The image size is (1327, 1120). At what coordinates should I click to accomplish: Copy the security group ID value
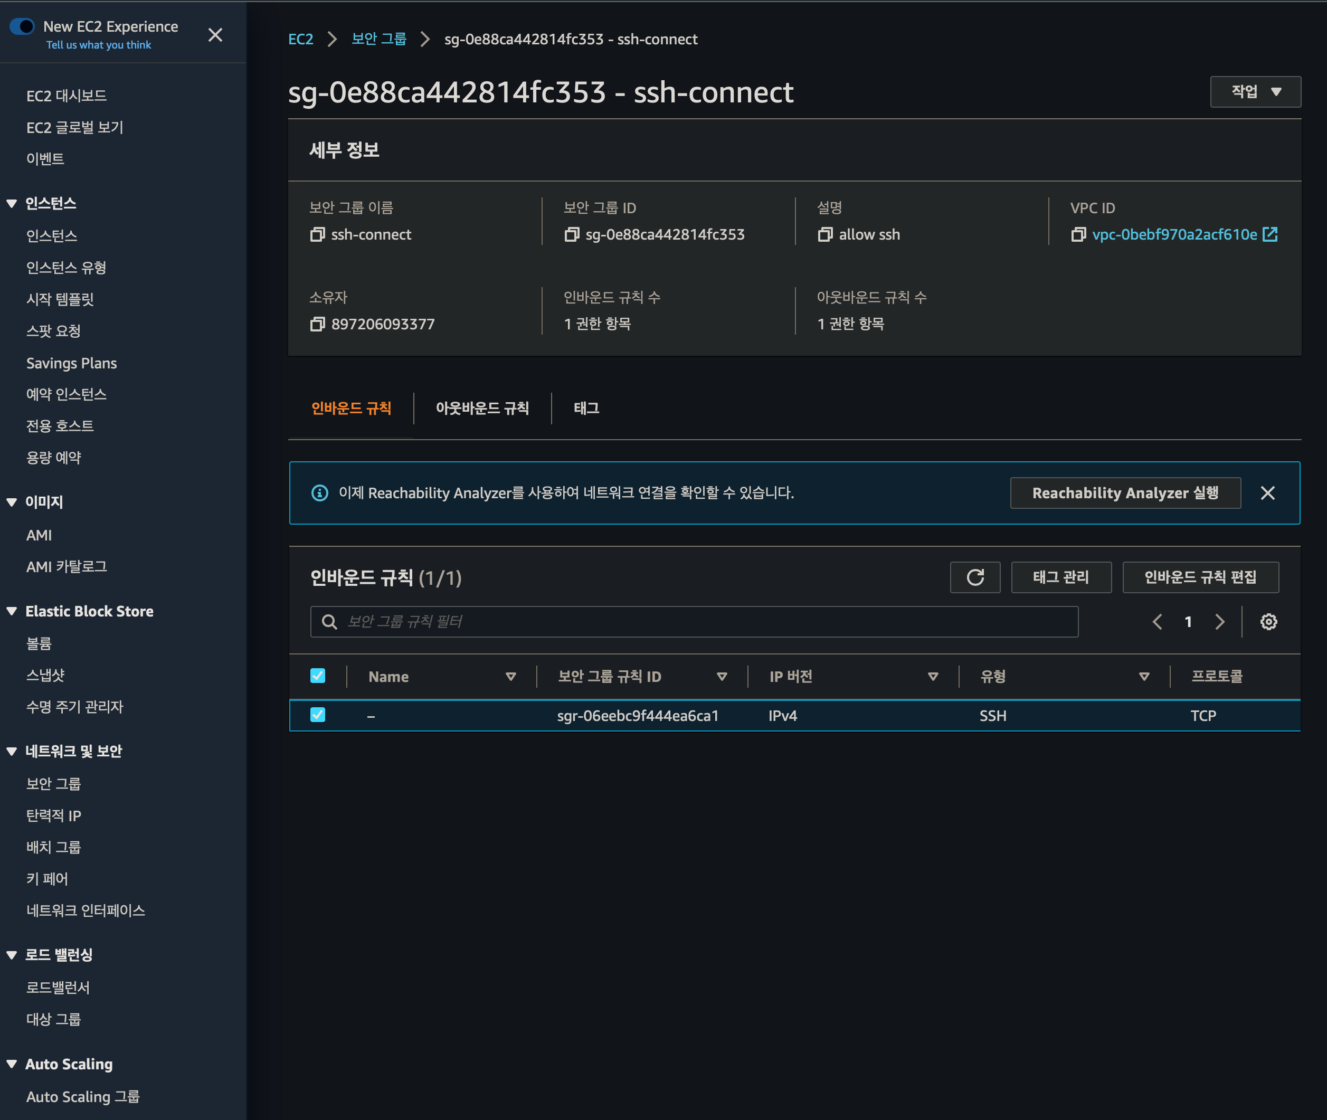[572, 235]
